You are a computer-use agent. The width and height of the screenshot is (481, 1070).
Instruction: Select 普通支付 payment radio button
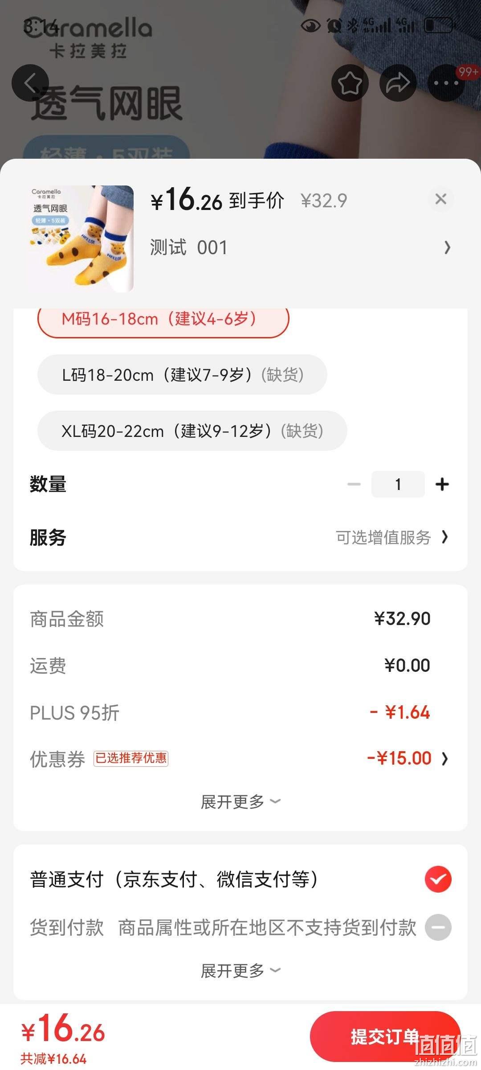point(438,879)
